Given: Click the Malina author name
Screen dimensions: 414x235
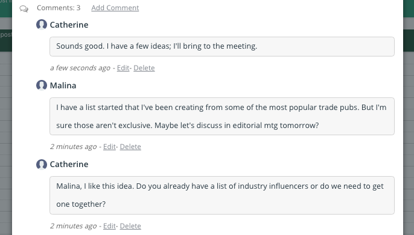Looking at the screenshot, I should click(63, 85).
